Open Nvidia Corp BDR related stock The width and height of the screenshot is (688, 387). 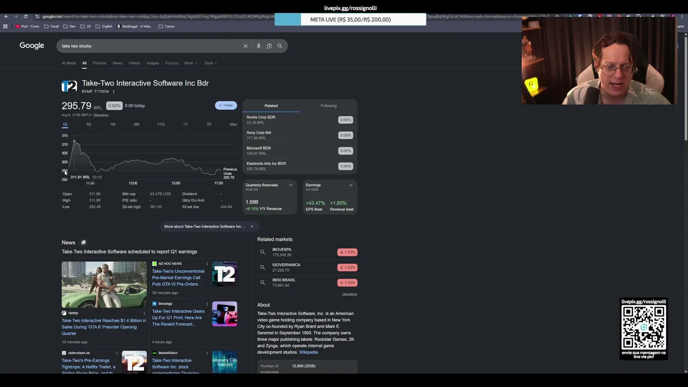[x=300, y=120]
